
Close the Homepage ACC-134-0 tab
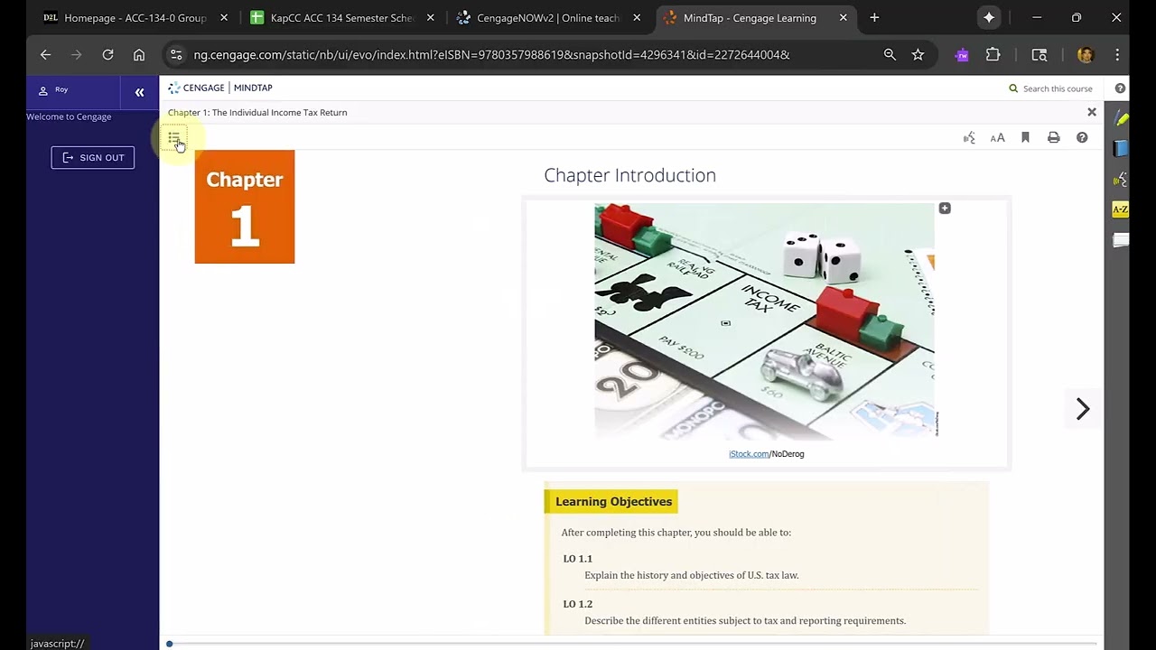tap(224, 18)
